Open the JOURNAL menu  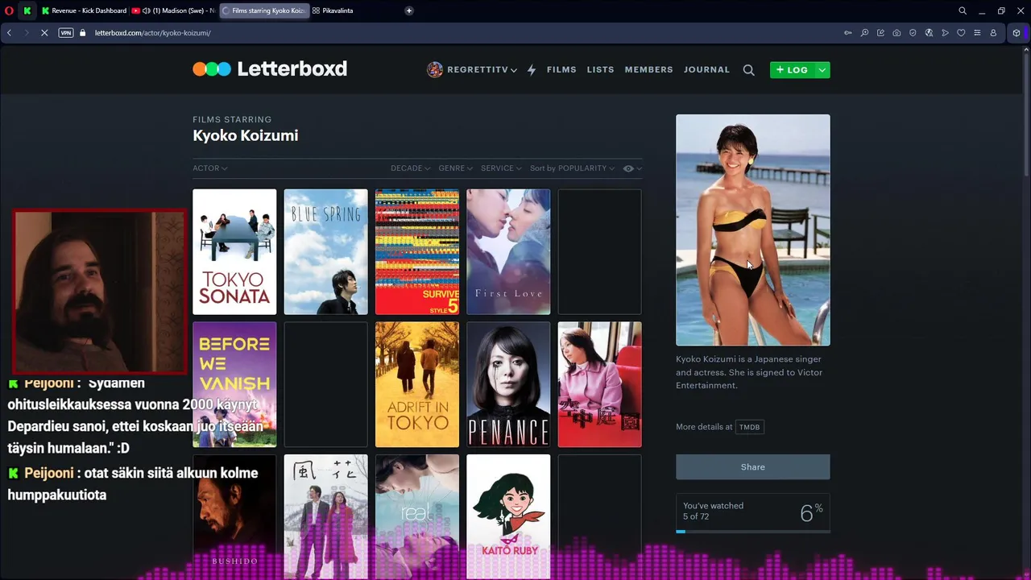pyautogui.click(x=706, y=70)
